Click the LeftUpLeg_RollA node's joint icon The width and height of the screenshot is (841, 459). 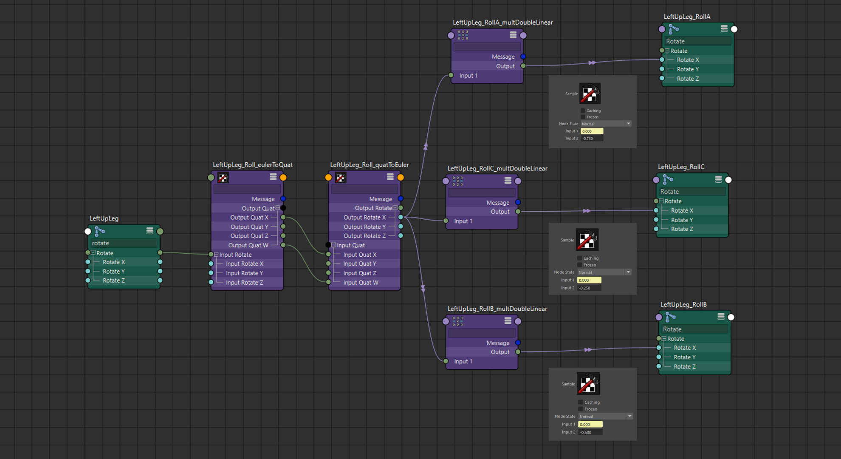674,29
